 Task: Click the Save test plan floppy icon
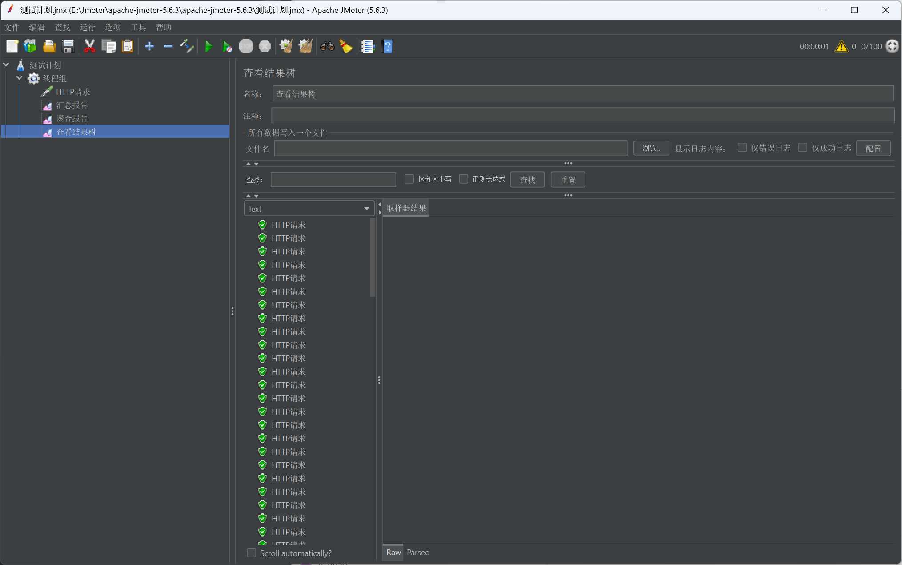coord(68,46)
